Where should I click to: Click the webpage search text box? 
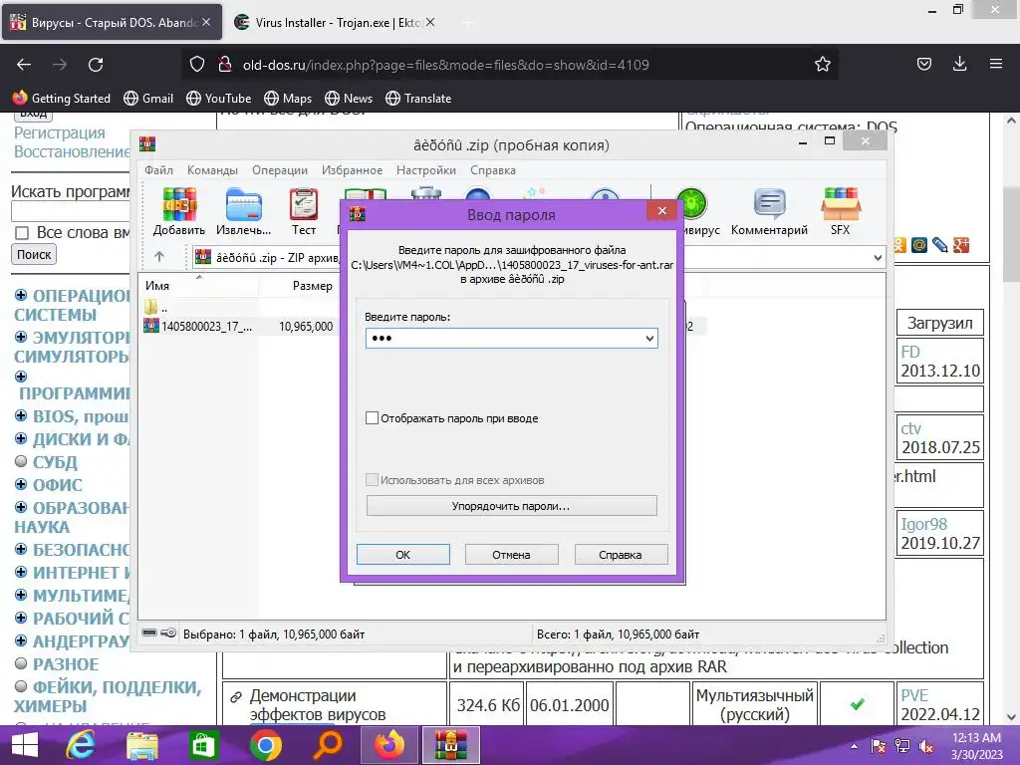click(x=71, y=212)
